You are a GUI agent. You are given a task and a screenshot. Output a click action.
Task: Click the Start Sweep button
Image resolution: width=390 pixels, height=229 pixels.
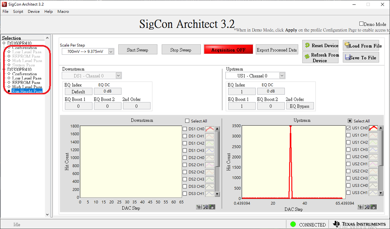137,50
